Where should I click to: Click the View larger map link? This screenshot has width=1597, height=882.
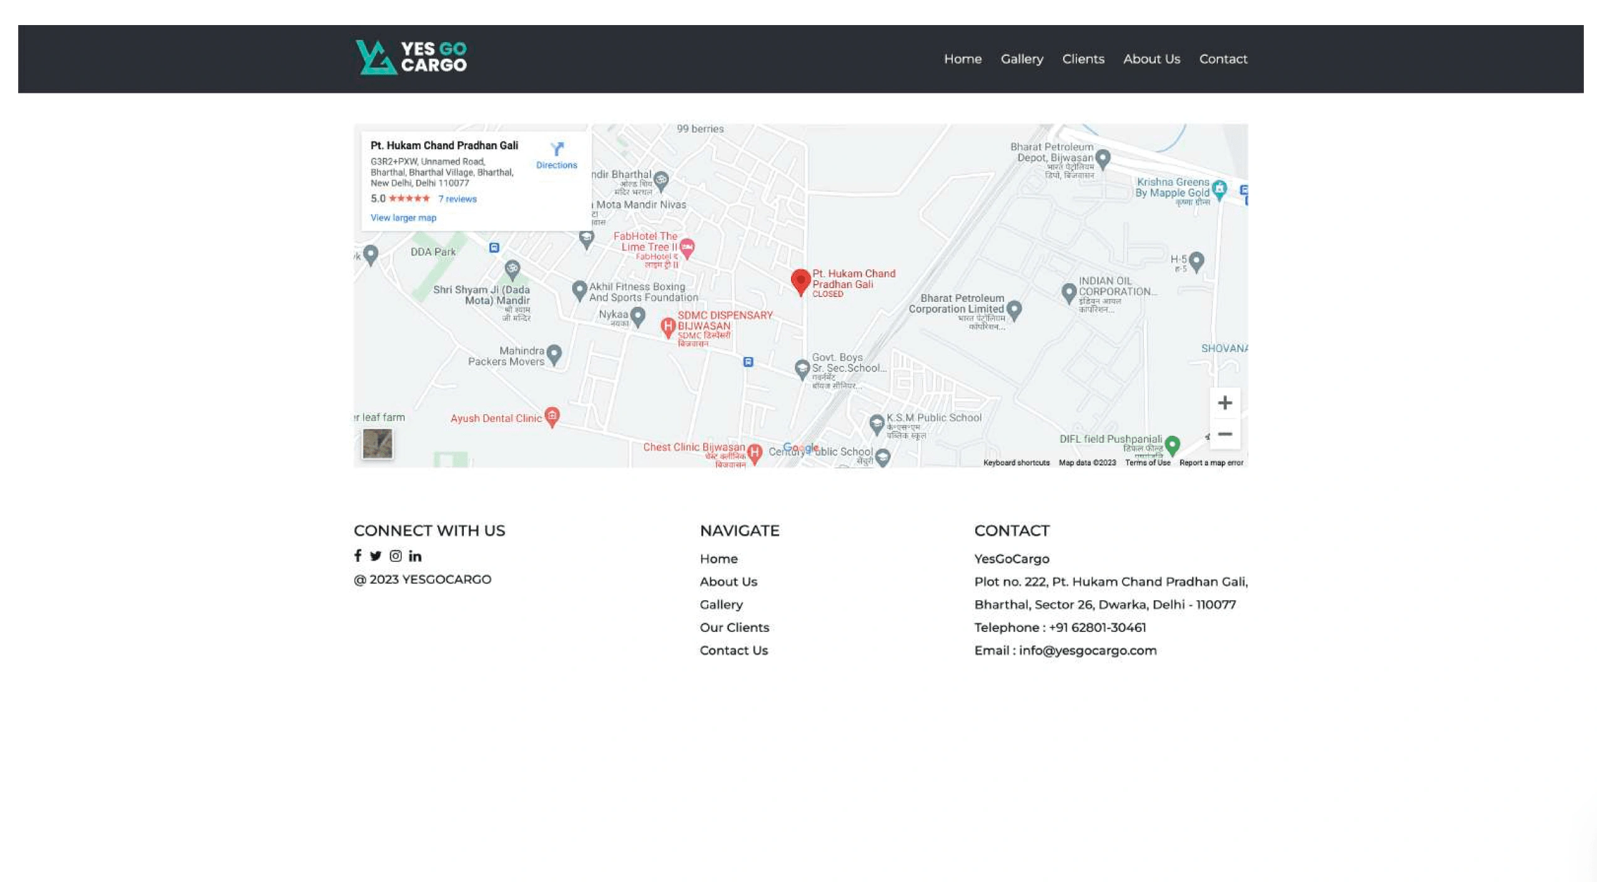[x=403, y=218]
